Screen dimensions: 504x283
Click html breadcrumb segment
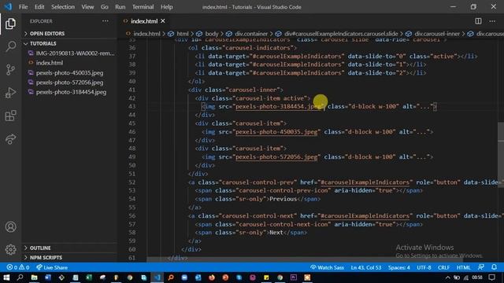182,34
